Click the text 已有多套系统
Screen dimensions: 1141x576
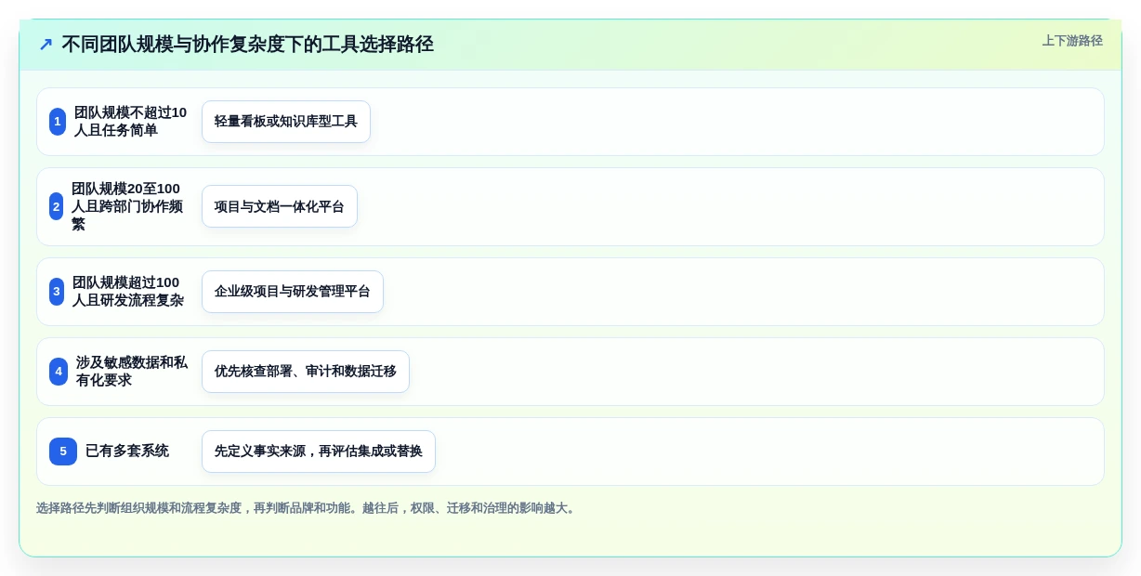pos(127,452)
